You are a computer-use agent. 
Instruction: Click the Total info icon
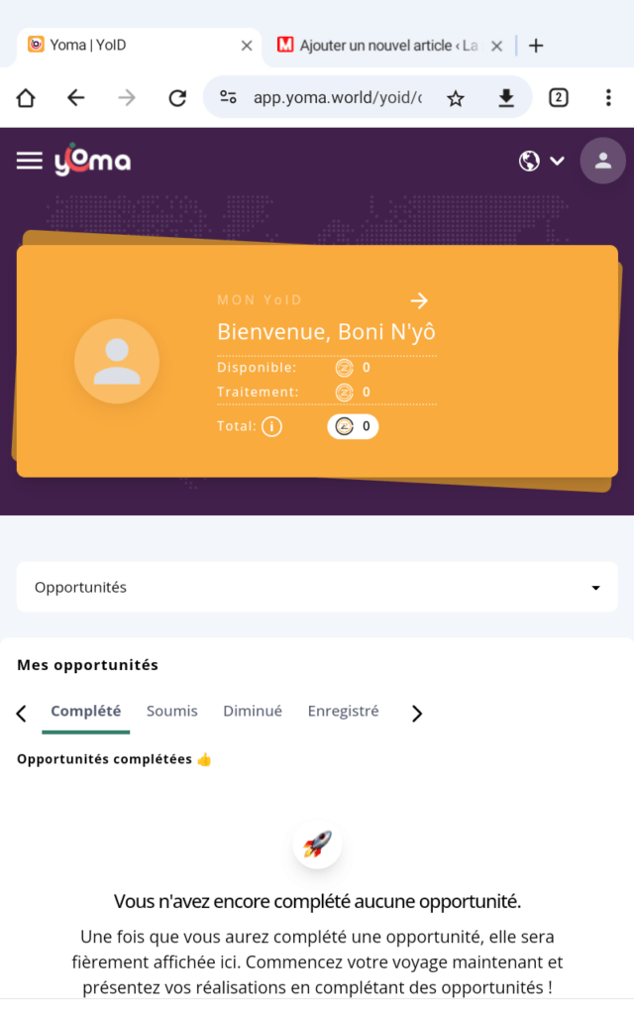271,427
